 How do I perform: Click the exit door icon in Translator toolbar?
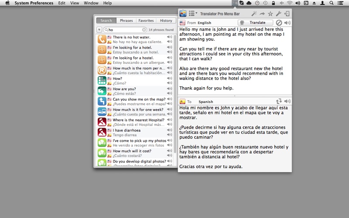[287, 14]
